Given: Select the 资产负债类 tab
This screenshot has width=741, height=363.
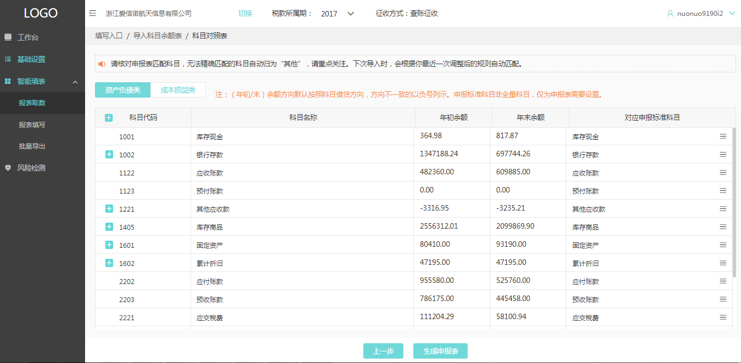Looking at the screenshot, I should coord(122,90).
